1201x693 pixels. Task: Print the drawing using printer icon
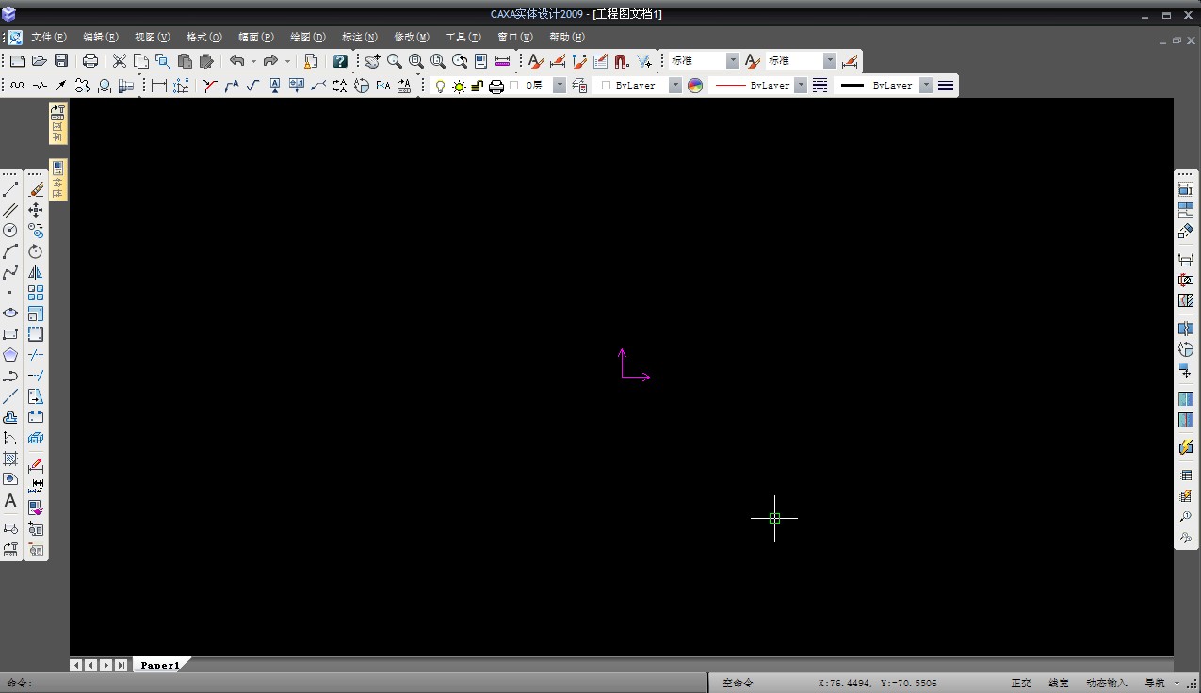point(90,61)
